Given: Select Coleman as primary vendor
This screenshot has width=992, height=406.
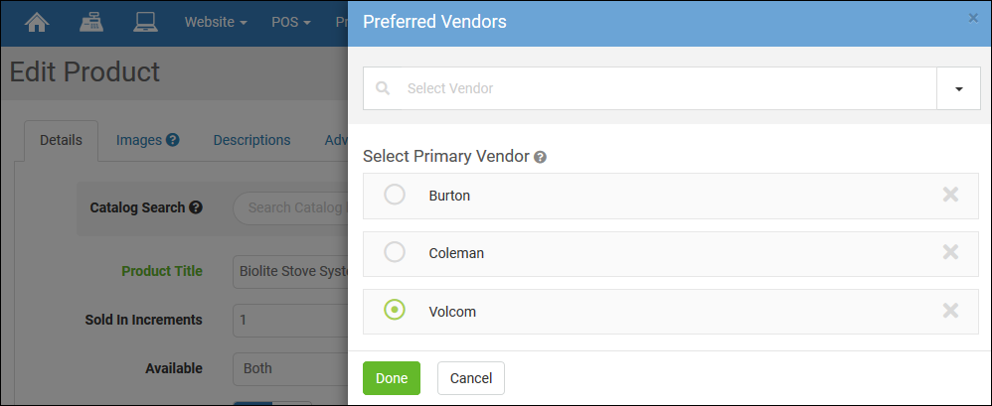Looking at the screenshot, I should (x=395, y=252).
